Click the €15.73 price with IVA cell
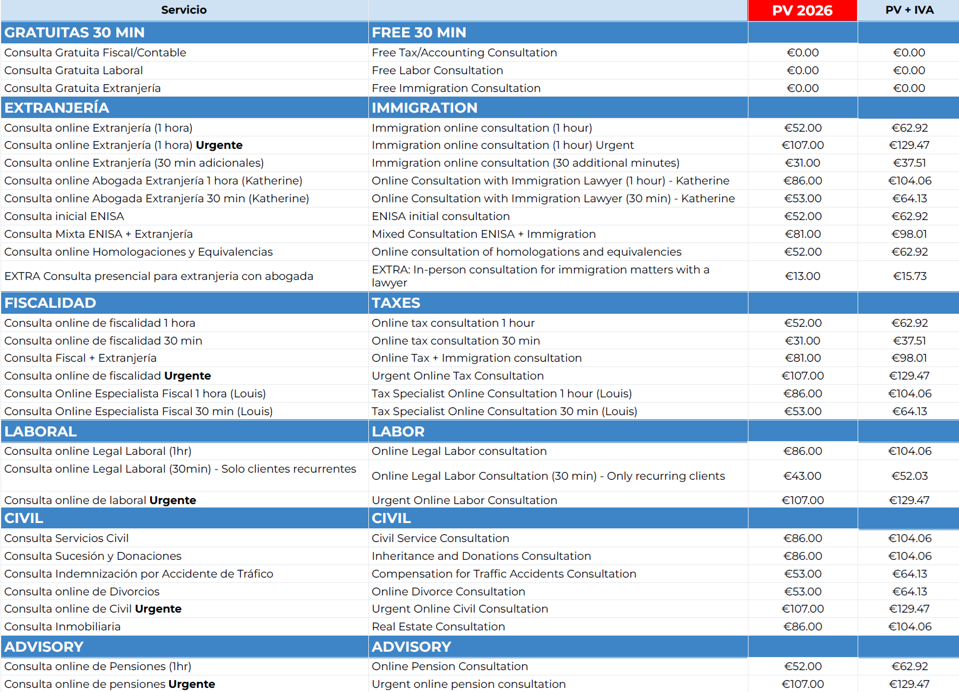The width and height of the screenshot is (959, 692). [x=909, y=276]
